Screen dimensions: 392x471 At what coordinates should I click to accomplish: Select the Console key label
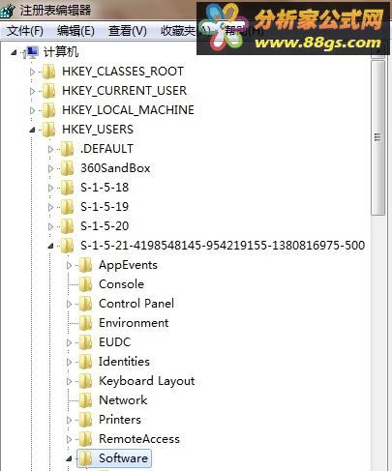[x=122, y=284]
